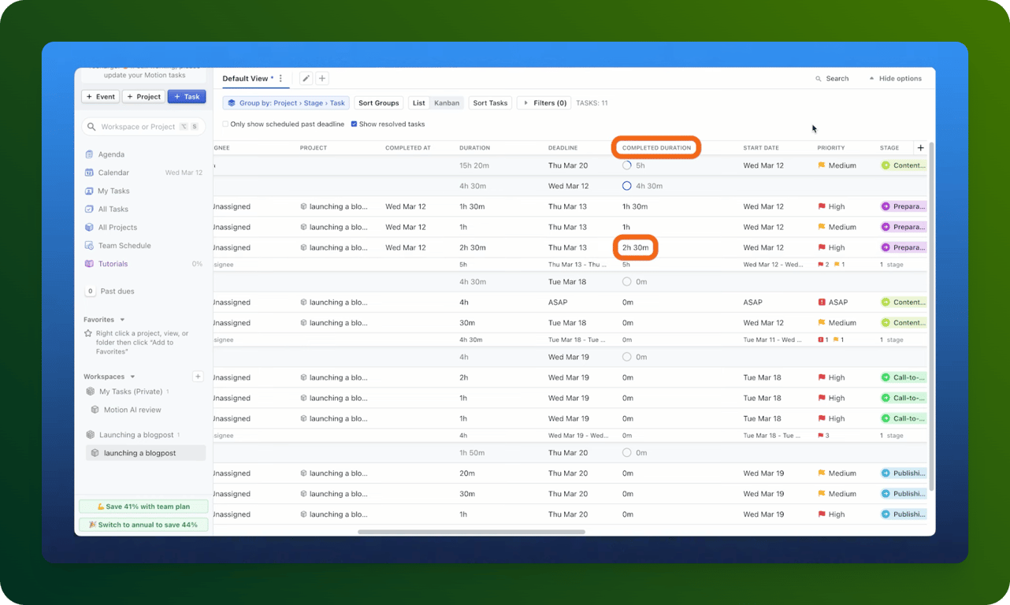Click the All Projects cube icon
1010x605 pixels.
(89, 227)
